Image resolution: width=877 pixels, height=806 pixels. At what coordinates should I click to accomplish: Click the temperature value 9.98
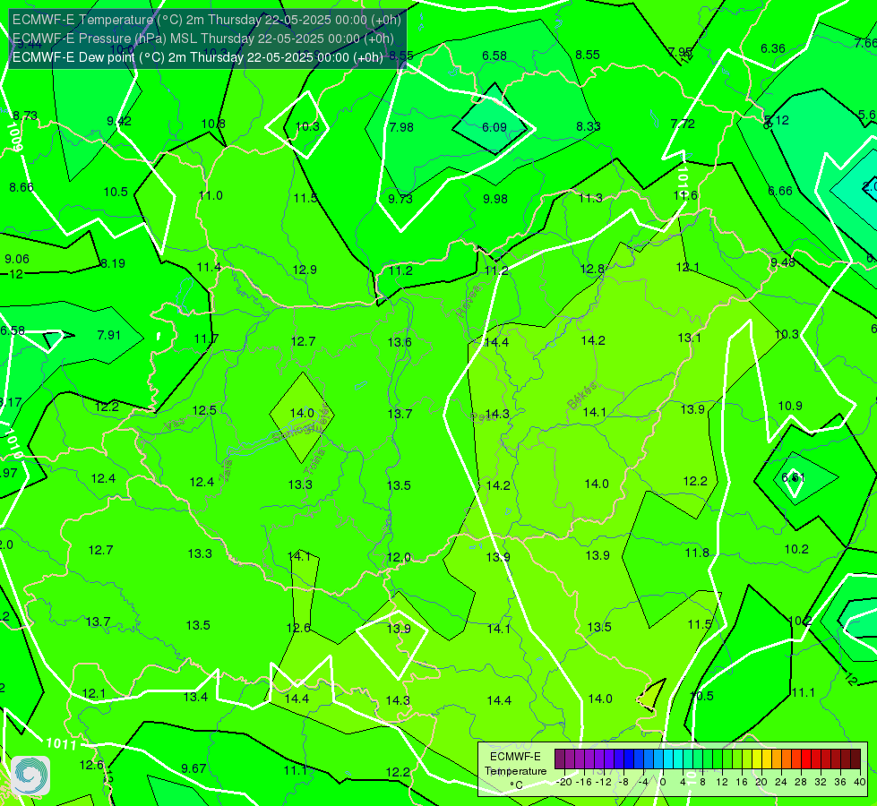pos(495,199)
